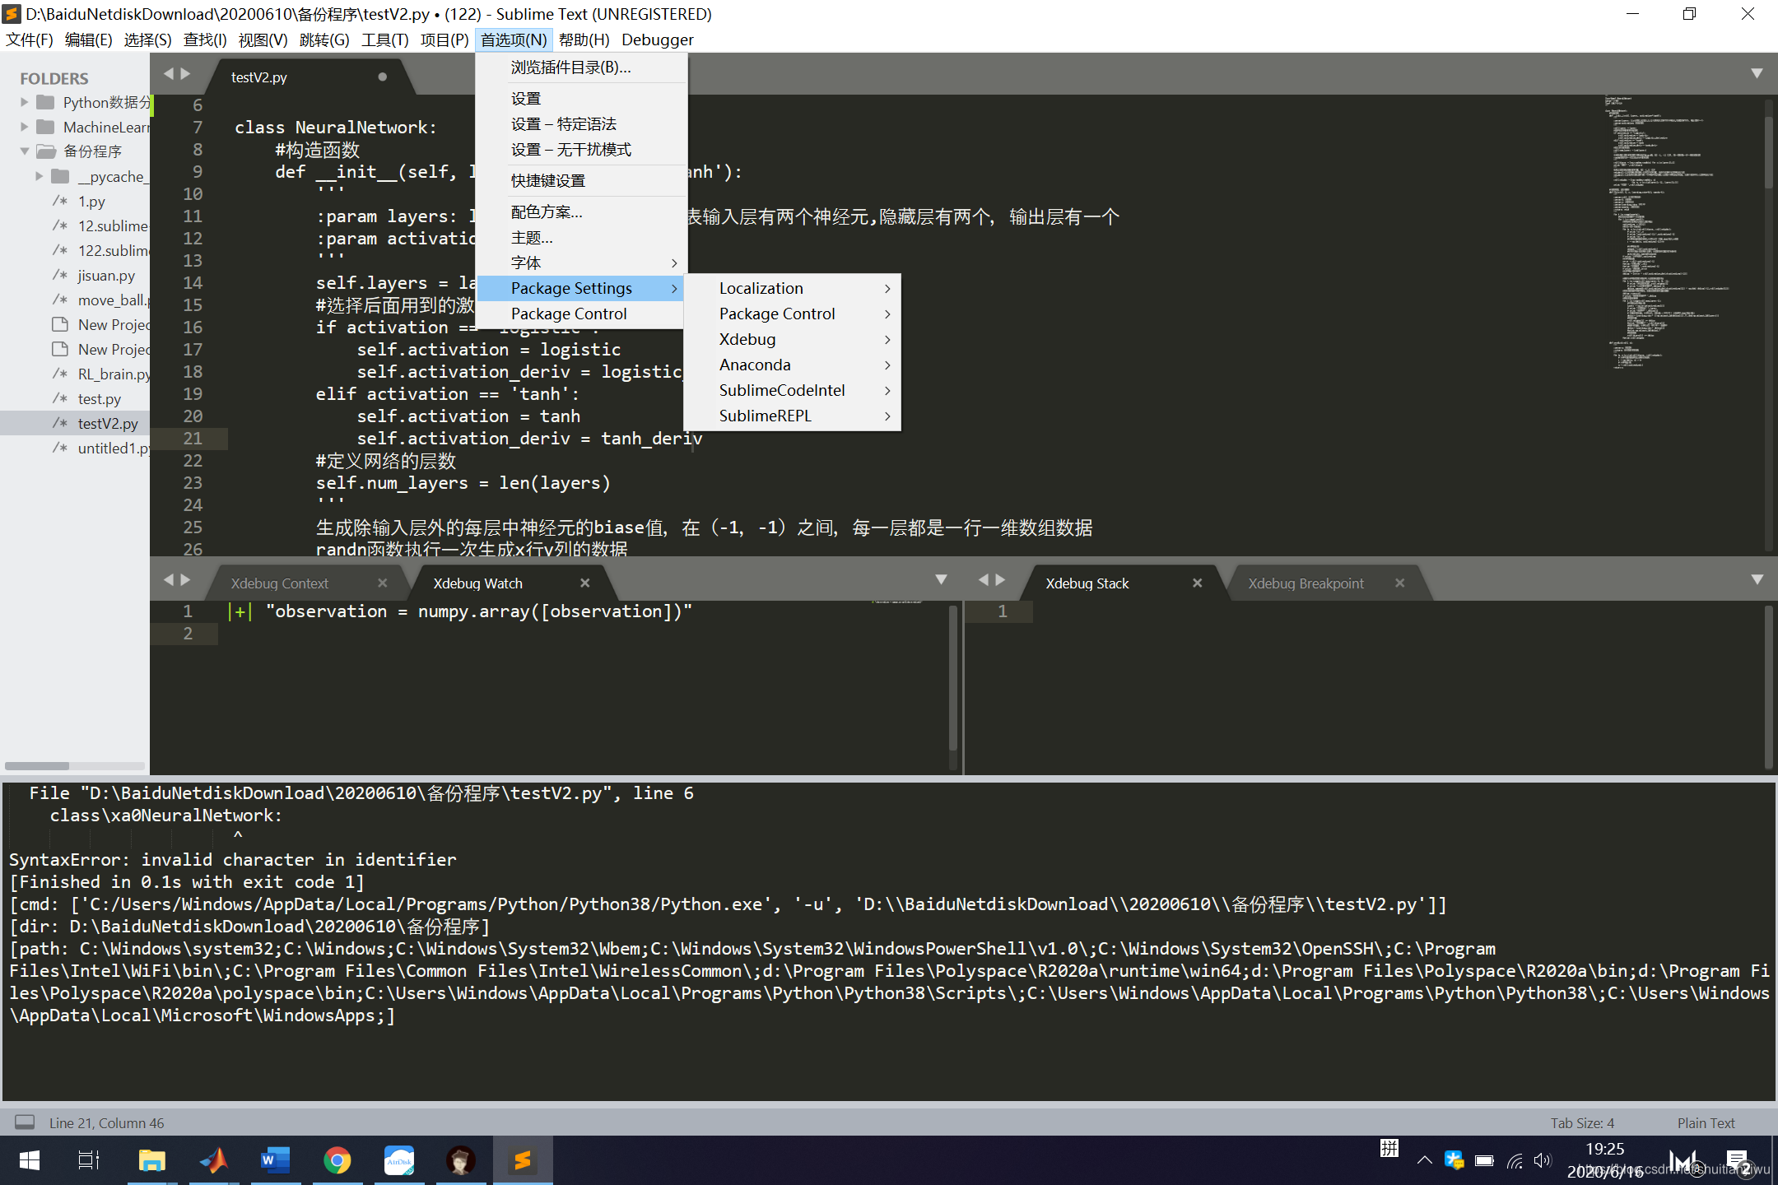Expand the Anaconda package settings submenu
The width and height of the screenshot is (1778, 1185).
pos(793,365)
